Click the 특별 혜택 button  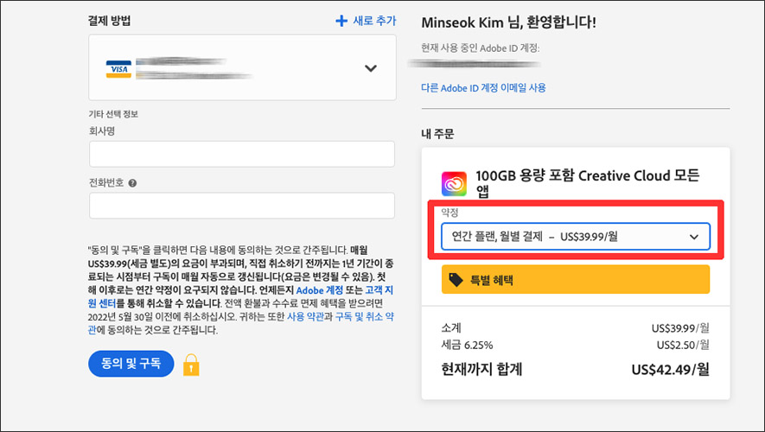click(575, 279)
